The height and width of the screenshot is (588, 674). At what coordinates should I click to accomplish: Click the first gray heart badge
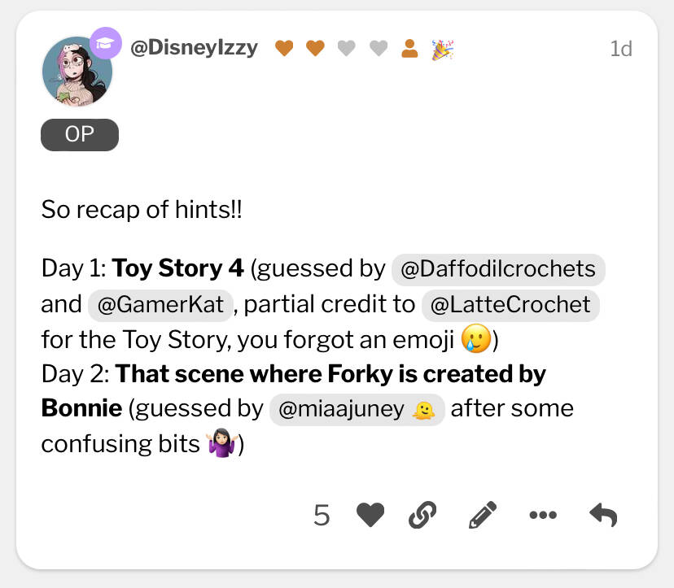(x=347, y=50)
